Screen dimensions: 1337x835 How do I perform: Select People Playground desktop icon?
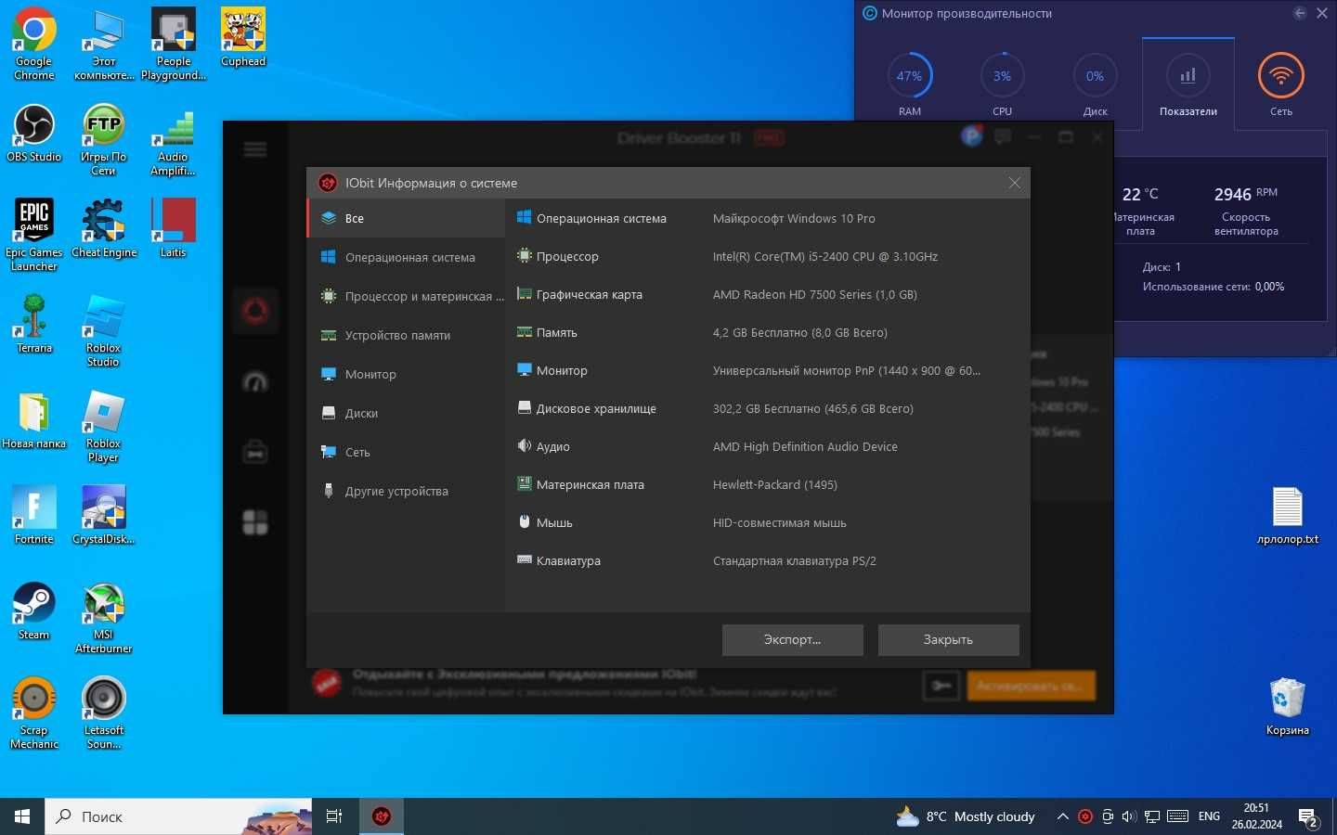tap(174, 44)
